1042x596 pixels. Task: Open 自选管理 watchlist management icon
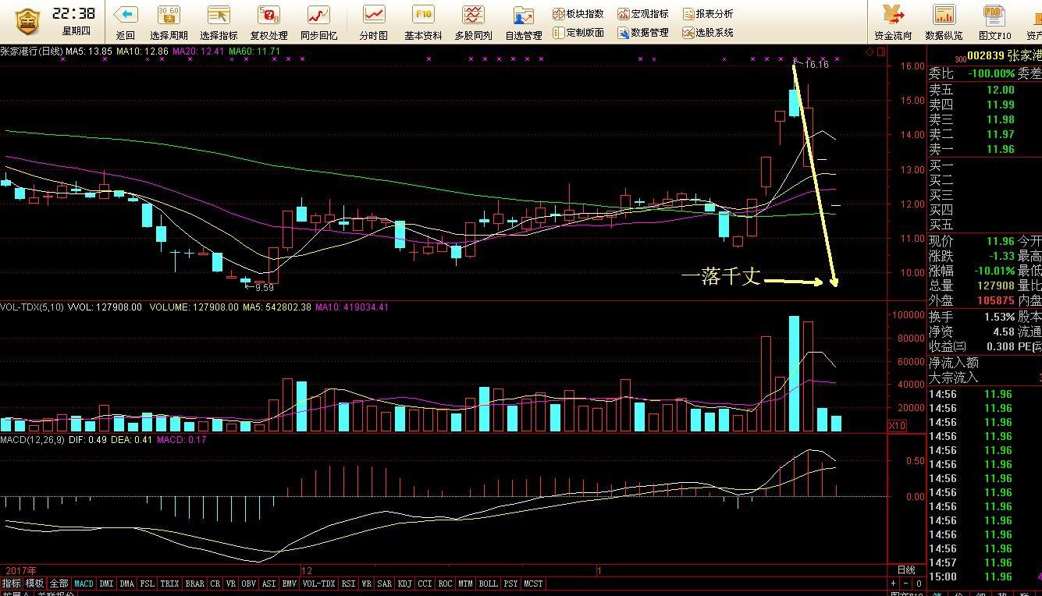pos(523,15)
